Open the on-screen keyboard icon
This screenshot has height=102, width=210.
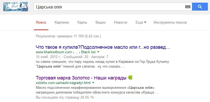188,7
